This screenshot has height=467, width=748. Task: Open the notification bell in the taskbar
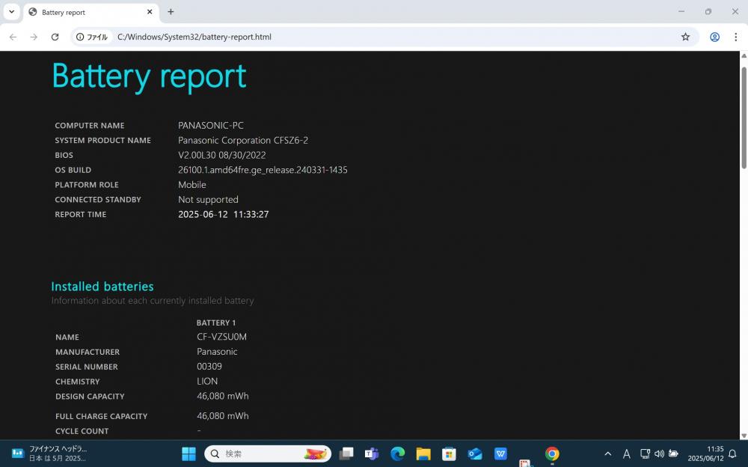click(x=732, y=454)
